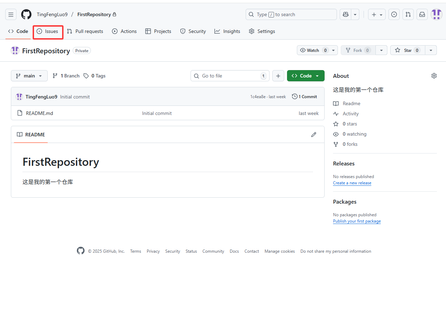Expand the green Code dropdown button
The width and height of the screenshot is (446, 327).
pos(306,76)
